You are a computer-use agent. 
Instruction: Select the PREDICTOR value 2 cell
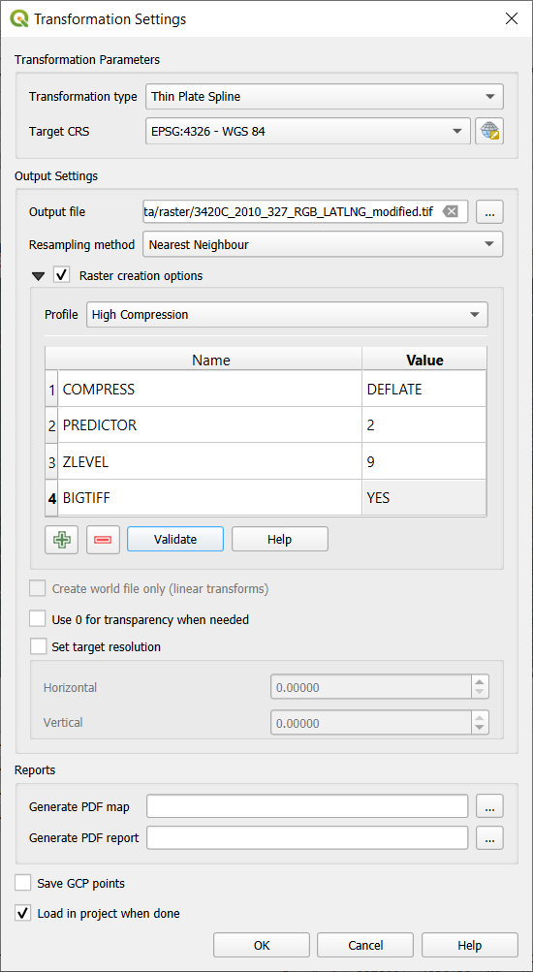click(423, 424)
